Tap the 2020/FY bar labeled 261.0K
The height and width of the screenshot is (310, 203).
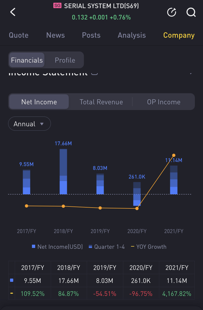(x=137, y=194)
